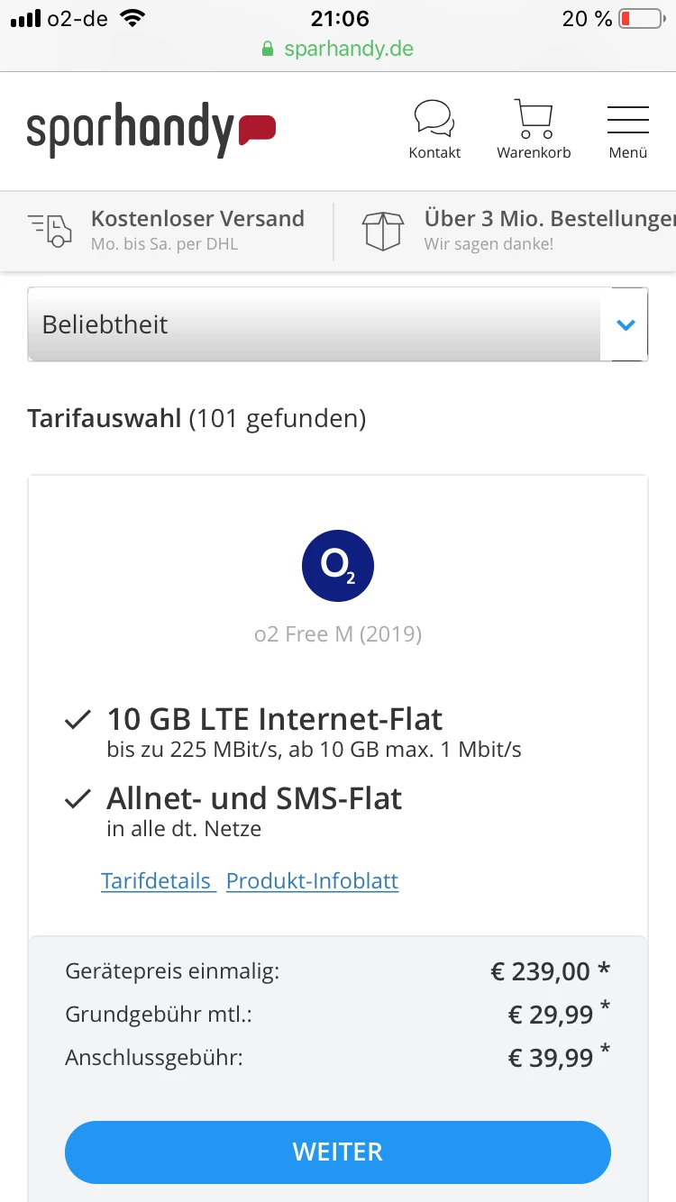Tap the Wi-Fi icon in status bar
This screenshot has height=1202, width=676.
coord(132,19)
